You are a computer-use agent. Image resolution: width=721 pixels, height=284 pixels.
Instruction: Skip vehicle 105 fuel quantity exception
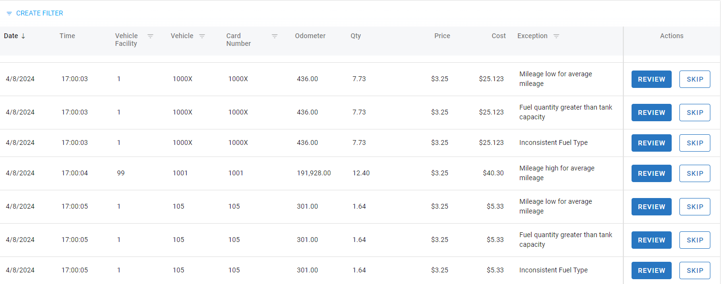[694, 240]
